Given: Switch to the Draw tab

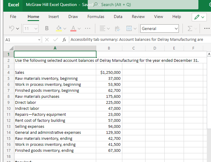Looking at the screenshot, I should point(73,17).
